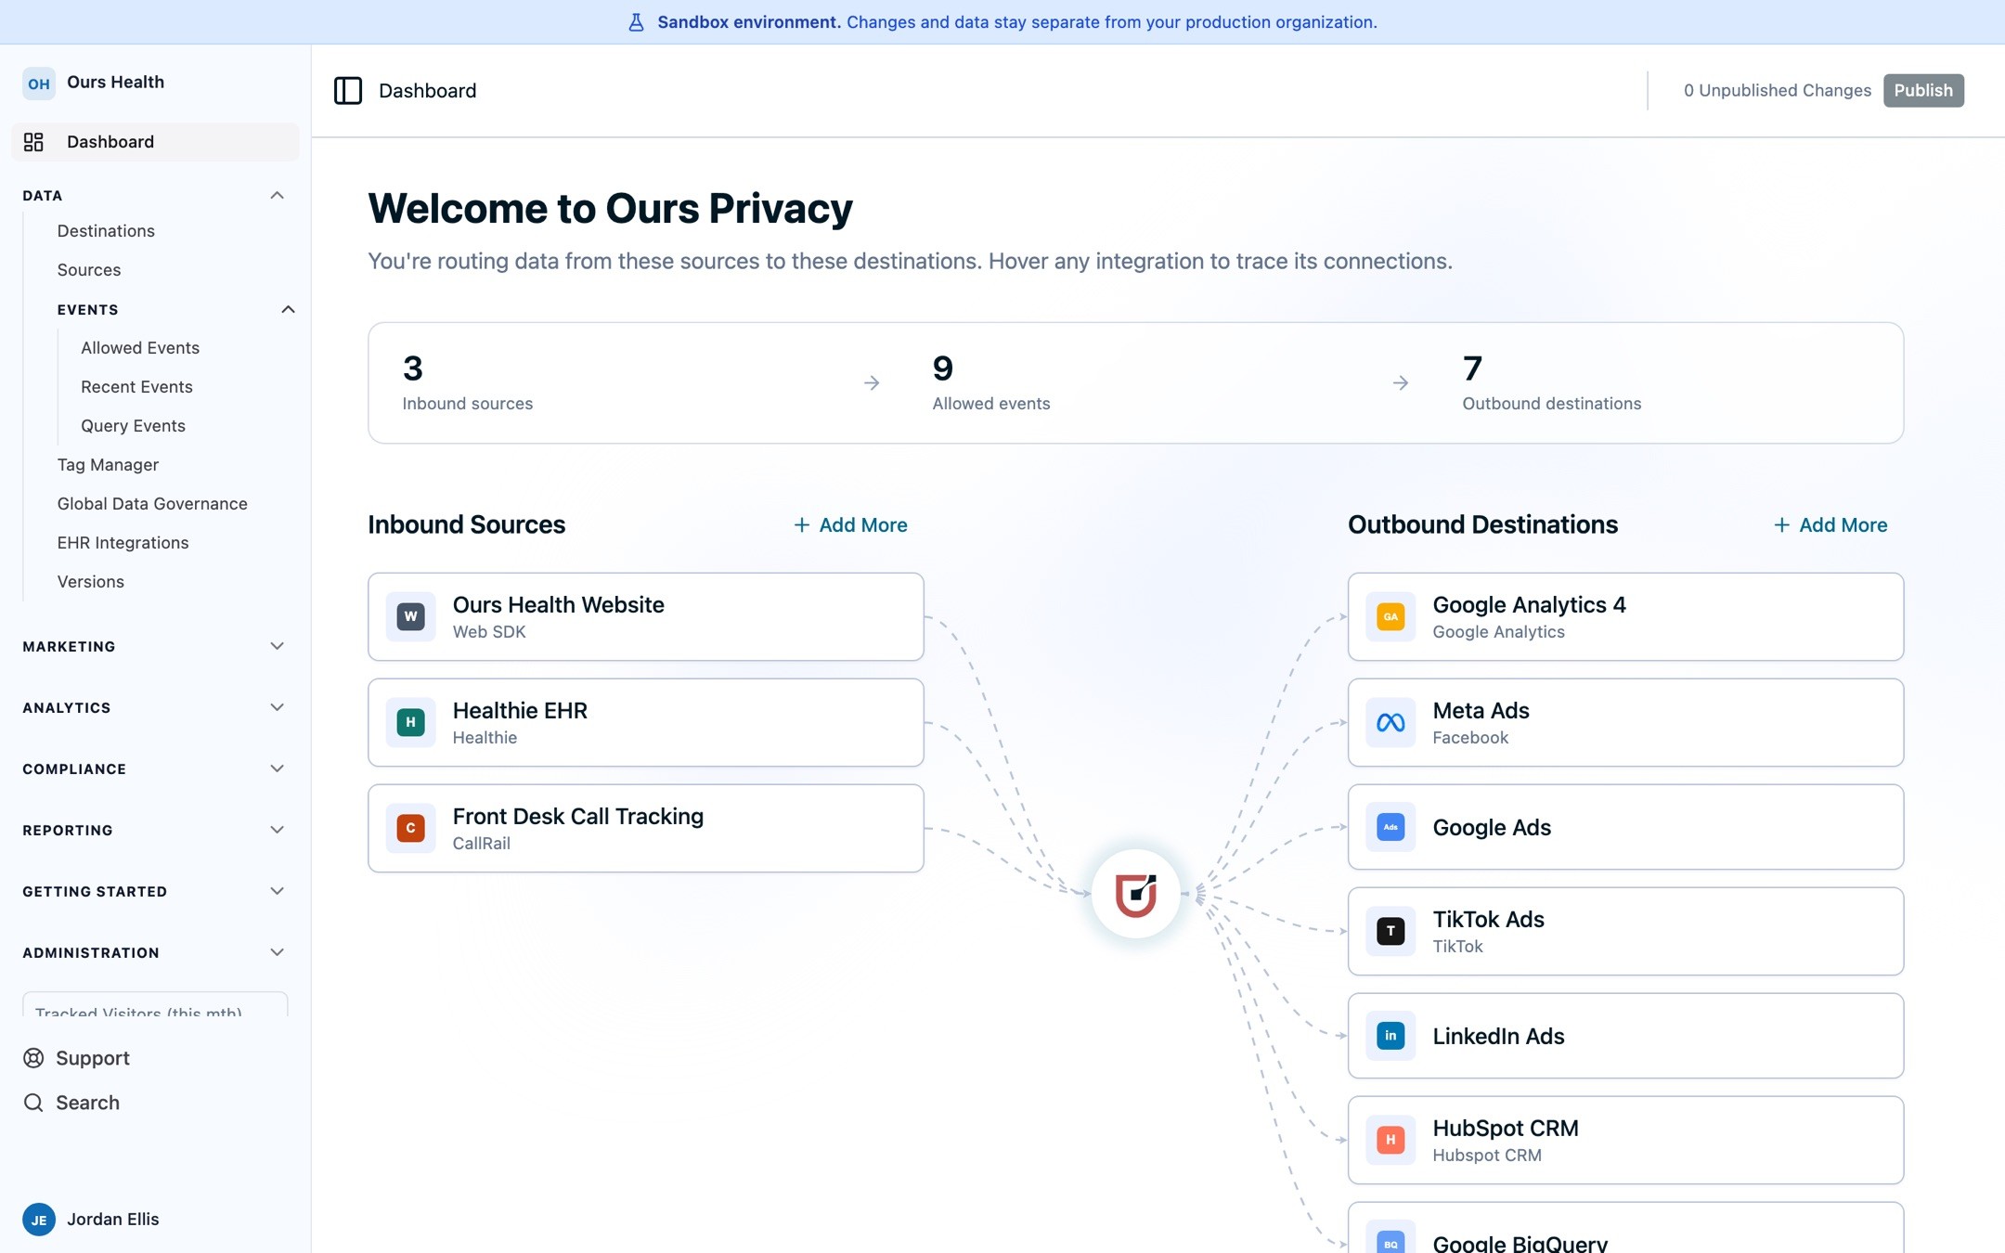The width and height of the screenshot is (2005, 1253).
Task: Open Versions page
Action: pos(90,582)
